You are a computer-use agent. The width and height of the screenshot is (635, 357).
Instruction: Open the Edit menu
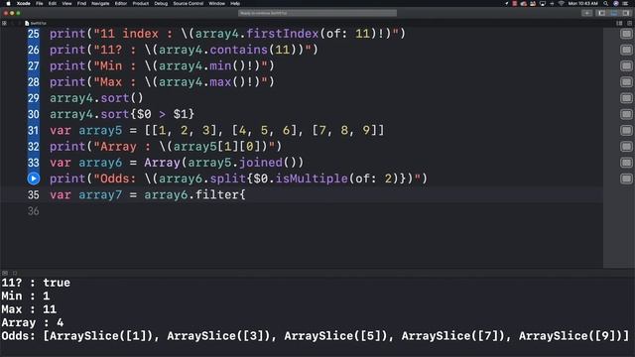[x=53, y=3]
